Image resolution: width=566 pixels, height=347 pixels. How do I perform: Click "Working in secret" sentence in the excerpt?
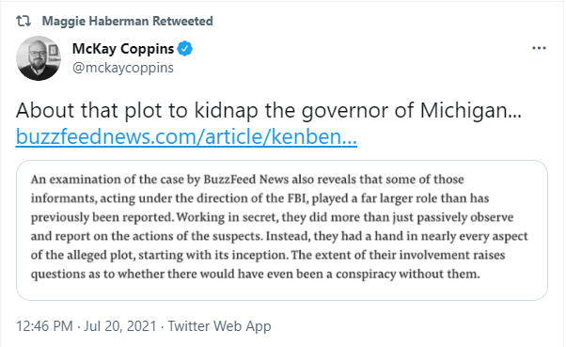tap(345, 217)
